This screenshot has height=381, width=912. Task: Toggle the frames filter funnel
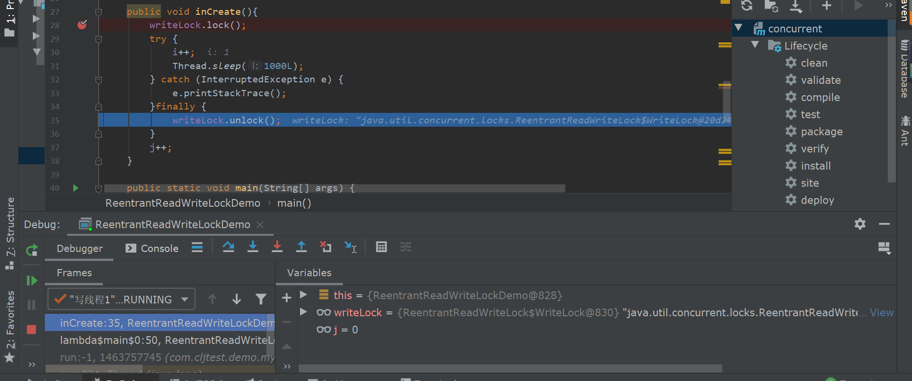click(261, 299)
